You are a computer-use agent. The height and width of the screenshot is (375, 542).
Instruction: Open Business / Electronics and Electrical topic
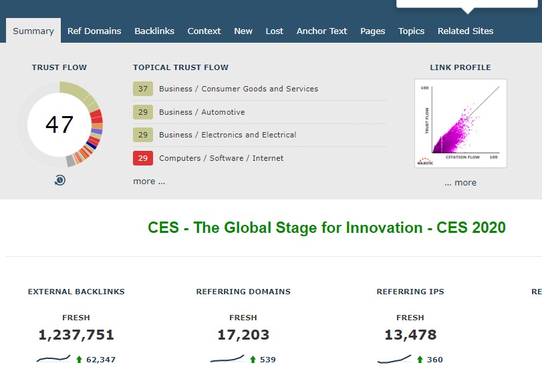pyautogui.click(x=227, y=135)
